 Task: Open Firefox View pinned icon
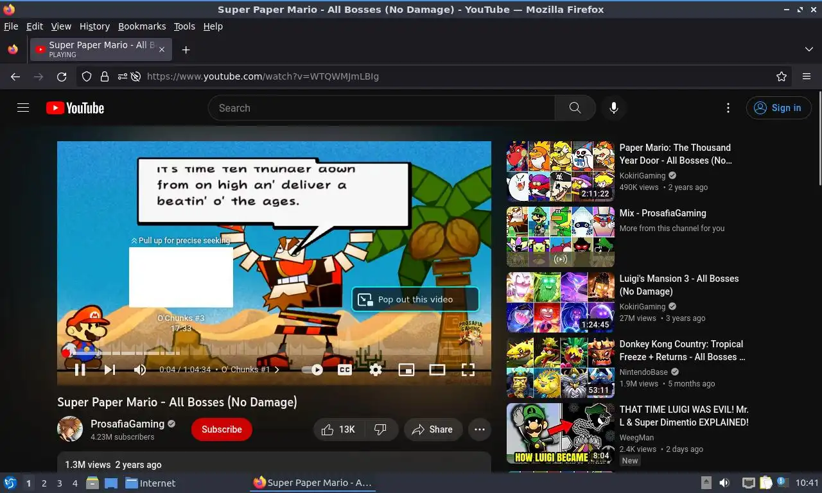point(13,49)
